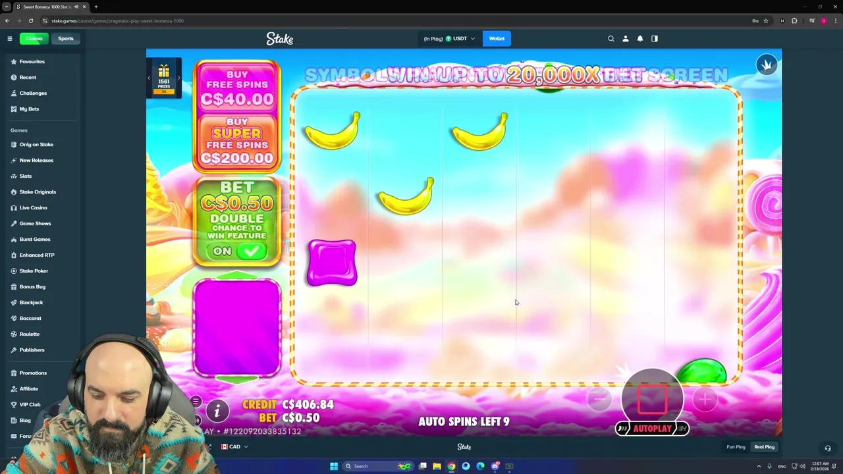Show hidden system tray icons
The width and height of the screenshot is (843, 474).
tap(759, 466)
